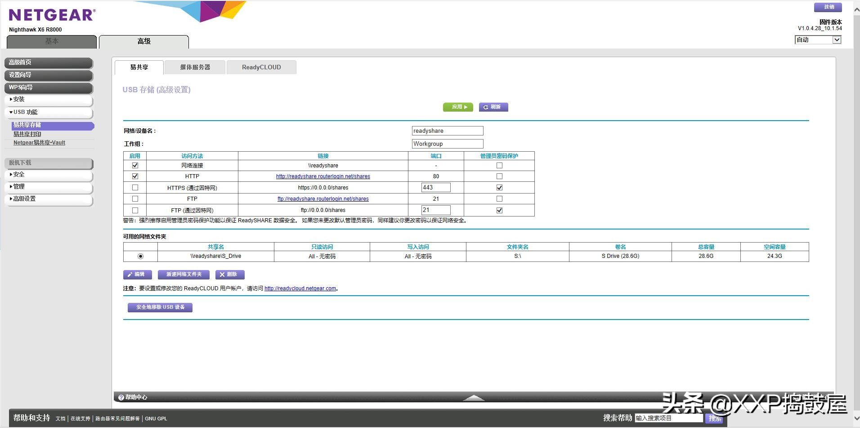Select the \\readyshare\S_Drive folder radio button

[140, 256]
